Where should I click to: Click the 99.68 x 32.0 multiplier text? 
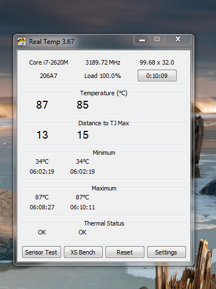(x=157, y=62)
